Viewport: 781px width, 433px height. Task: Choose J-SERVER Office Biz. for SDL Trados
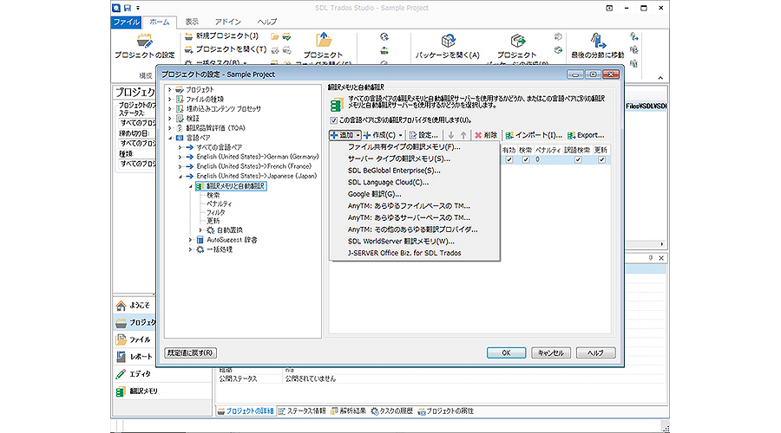click(414, 253)
